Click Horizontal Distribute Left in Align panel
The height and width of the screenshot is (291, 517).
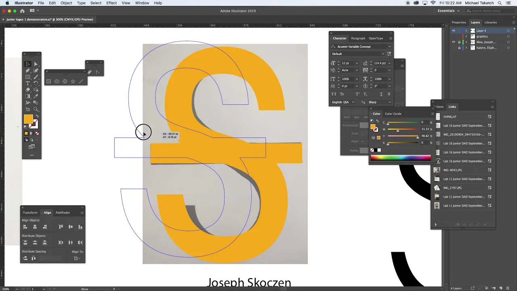(x=61, y=242)
